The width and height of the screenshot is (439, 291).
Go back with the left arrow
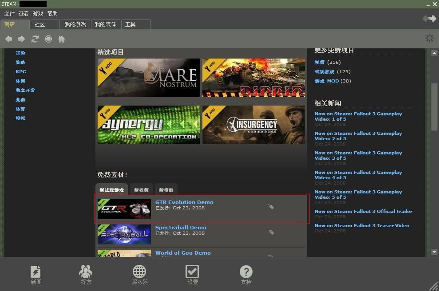click(x=9, y=39)
